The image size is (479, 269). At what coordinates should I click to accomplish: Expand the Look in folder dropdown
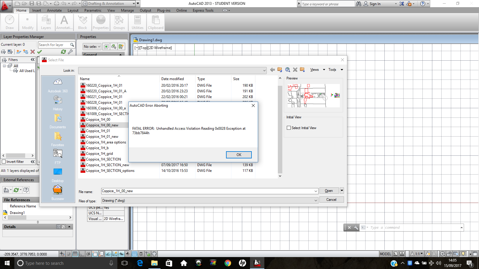click(264, 71)
